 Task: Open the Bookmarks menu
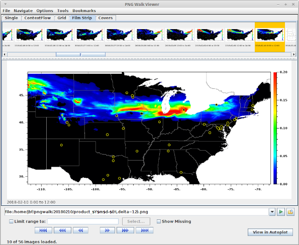[84, 11]
